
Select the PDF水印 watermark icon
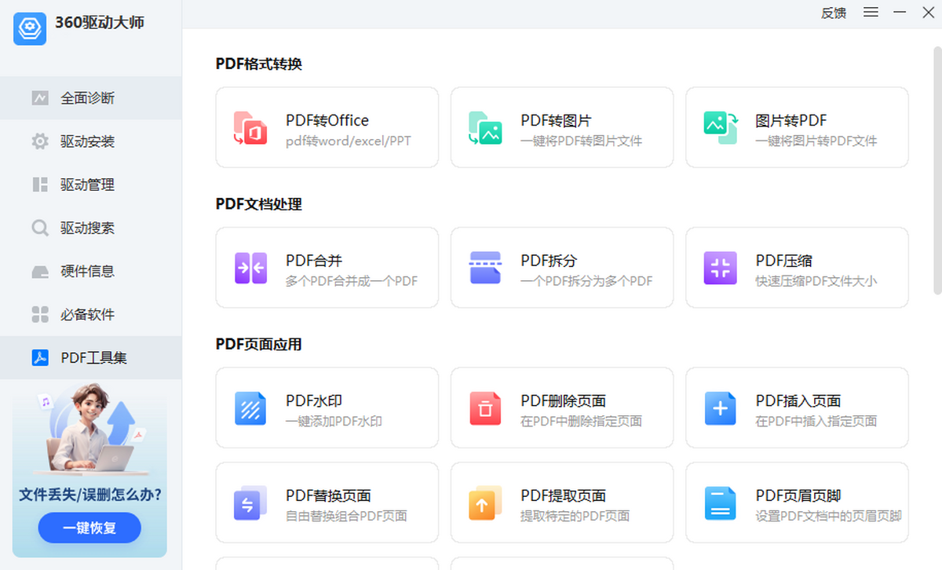250,407
